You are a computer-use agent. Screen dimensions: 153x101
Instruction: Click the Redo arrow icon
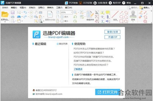[25, 17]
